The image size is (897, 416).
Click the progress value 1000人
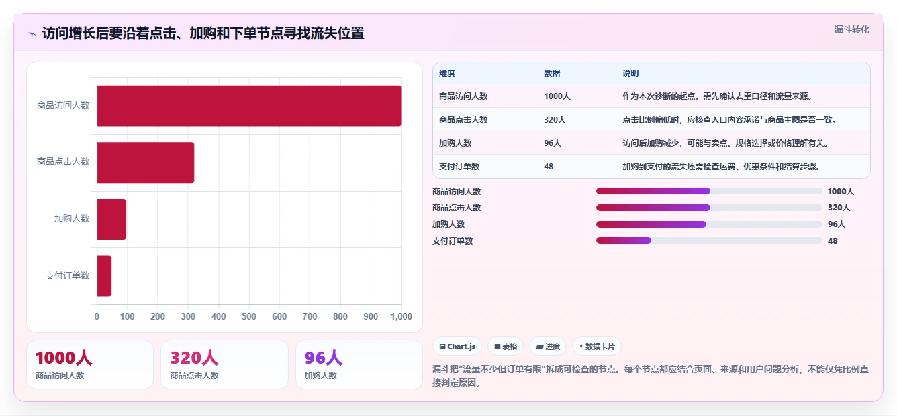(x=841, y=192)
